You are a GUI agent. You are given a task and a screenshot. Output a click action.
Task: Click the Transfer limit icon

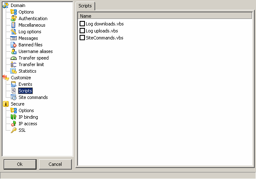click(x=14, y=64)
